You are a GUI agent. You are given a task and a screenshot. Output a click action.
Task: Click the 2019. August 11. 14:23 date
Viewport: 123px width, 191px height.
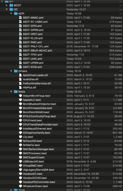tap(80, 116)
